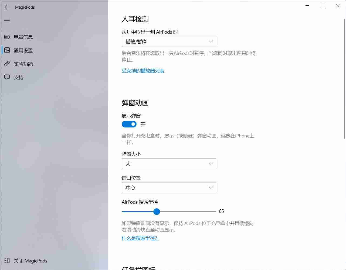Open the 什么是搜索半径? link

141,238
